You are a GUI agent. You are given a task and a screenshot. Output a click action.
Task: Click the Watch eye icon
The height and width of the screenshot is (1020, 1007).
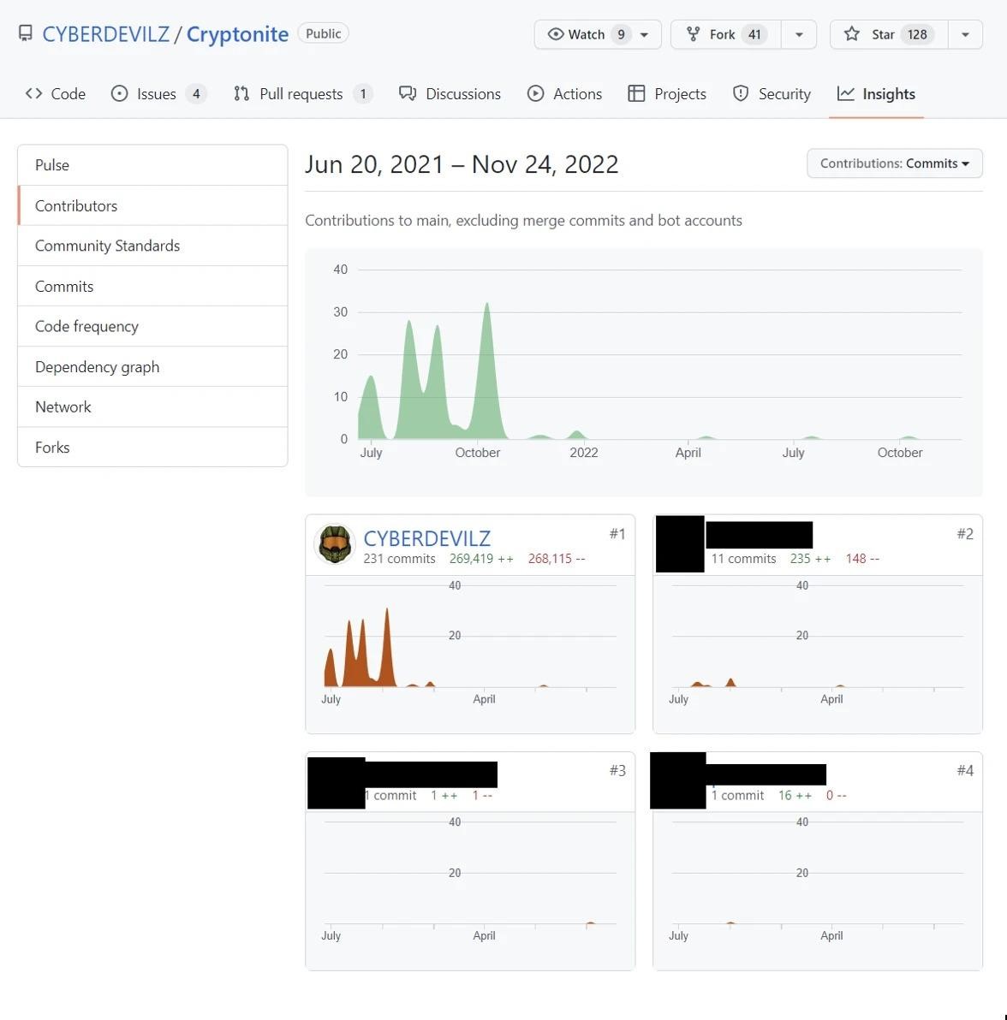point(555,34)
